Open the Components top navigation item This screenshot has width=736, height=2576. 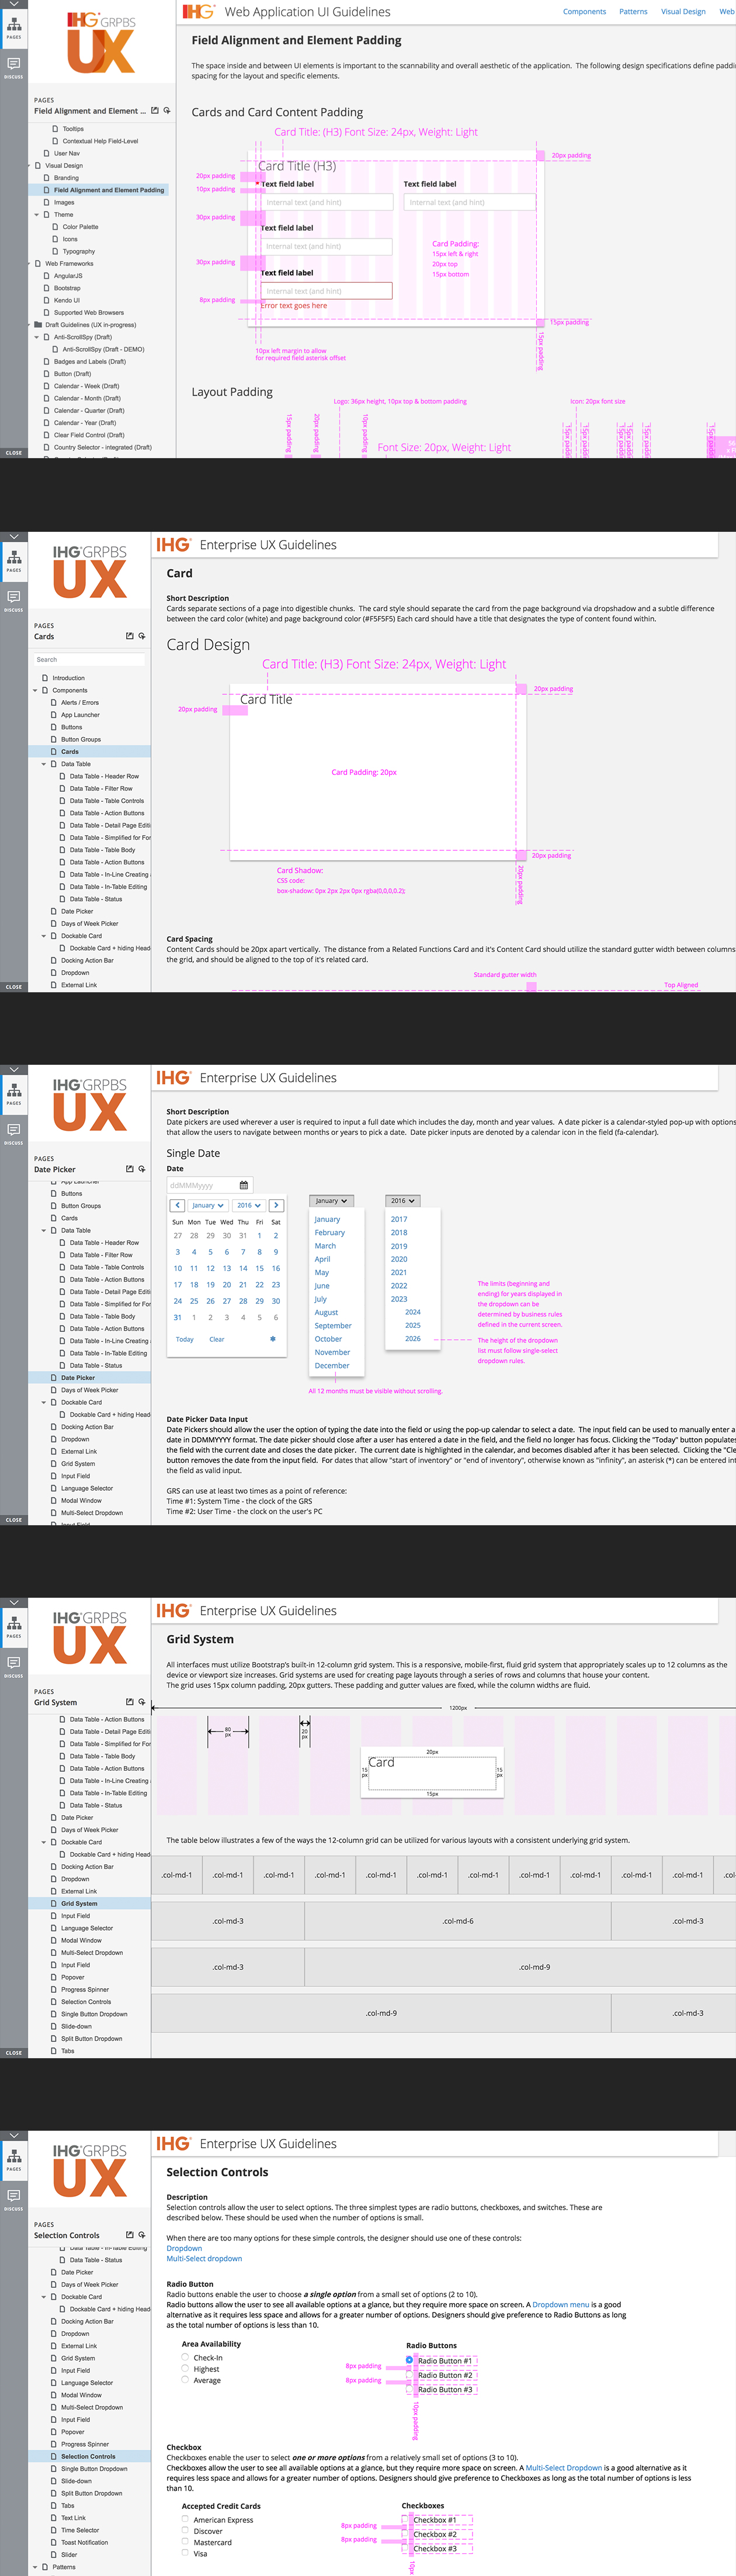point(584,12)
